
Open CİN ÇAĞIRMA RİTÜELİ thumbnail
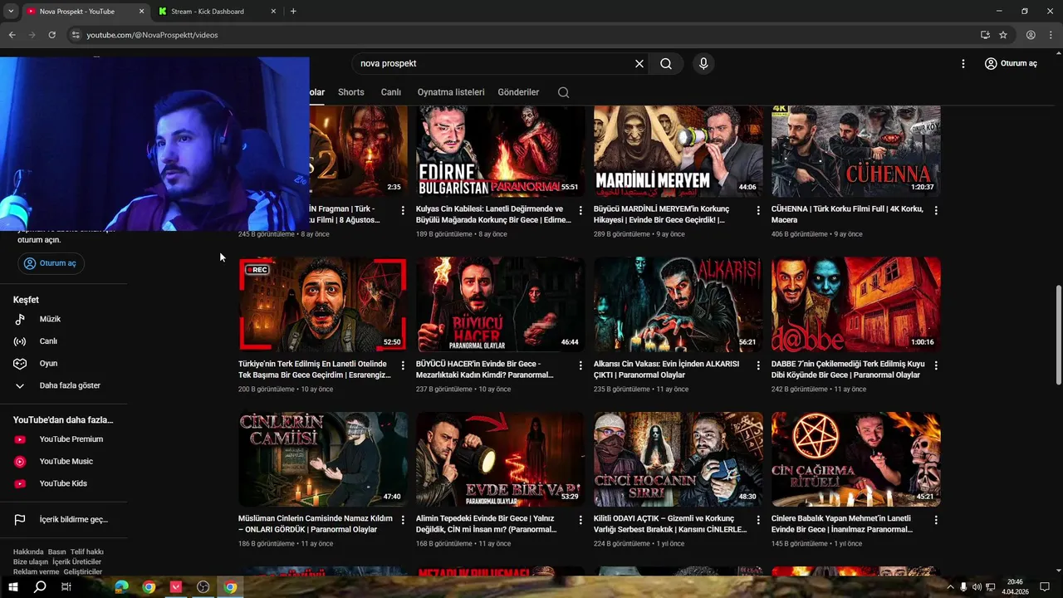855,459
